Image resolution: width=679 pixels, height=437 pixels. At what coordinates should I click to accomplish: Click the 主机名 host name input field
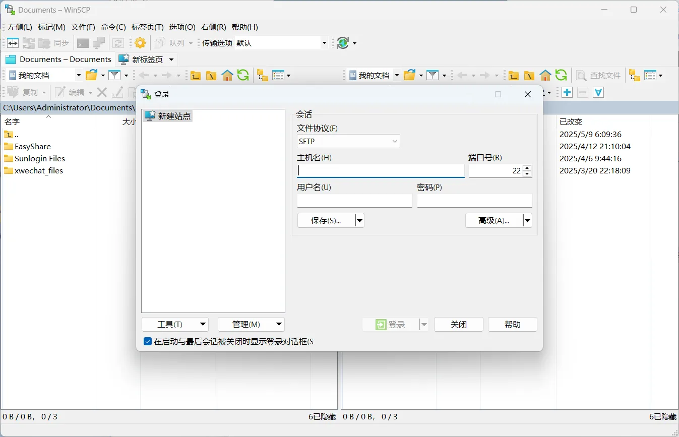pos(381,171)
